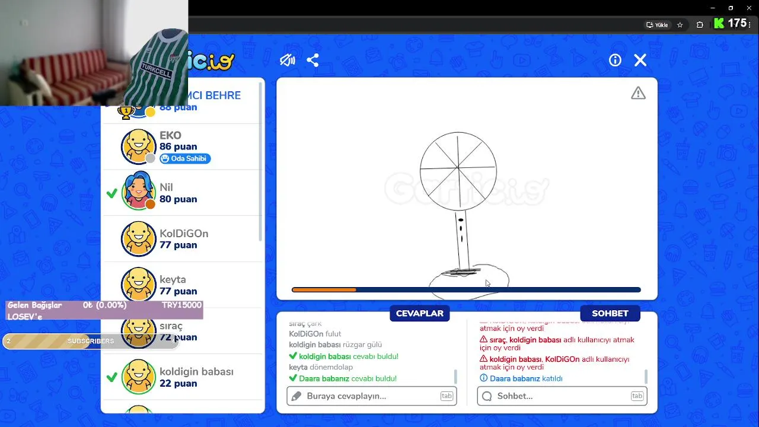
Task: Close the game with the X icon
Action: coord(640,60)
